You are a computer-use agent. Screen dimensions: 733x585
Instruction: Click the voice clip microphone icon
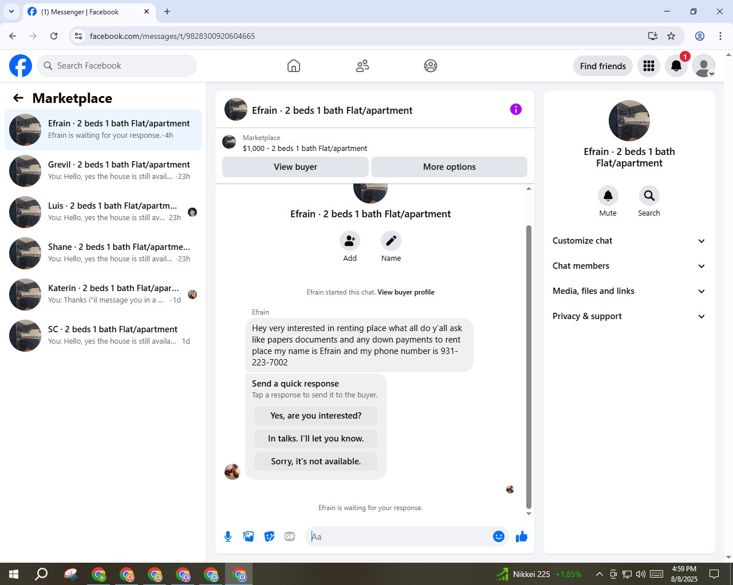pyautogui.click(x=228, y=536)
